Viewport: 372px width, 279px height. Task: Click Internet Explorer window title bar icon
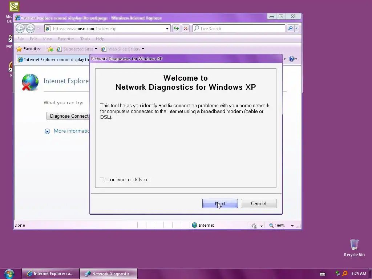click(x=17, y=18)
